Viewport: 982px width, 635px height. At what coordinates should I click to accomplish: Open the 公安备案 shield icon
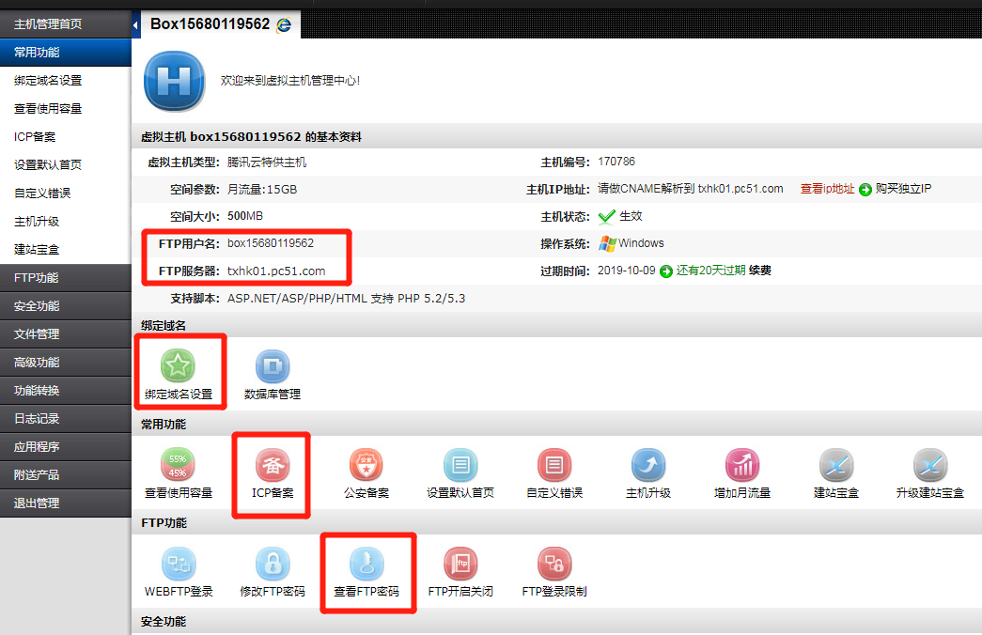[366, 465]
